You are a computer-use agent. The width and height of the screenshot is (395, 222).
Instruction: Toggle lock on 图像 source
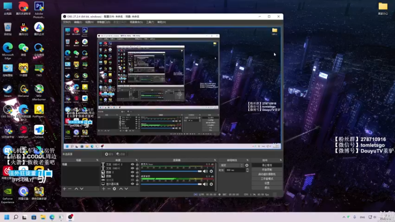coord(137,176)
